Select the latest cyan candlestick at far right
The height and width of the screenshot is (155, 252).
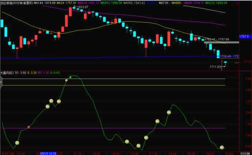[x=225, y=63]
